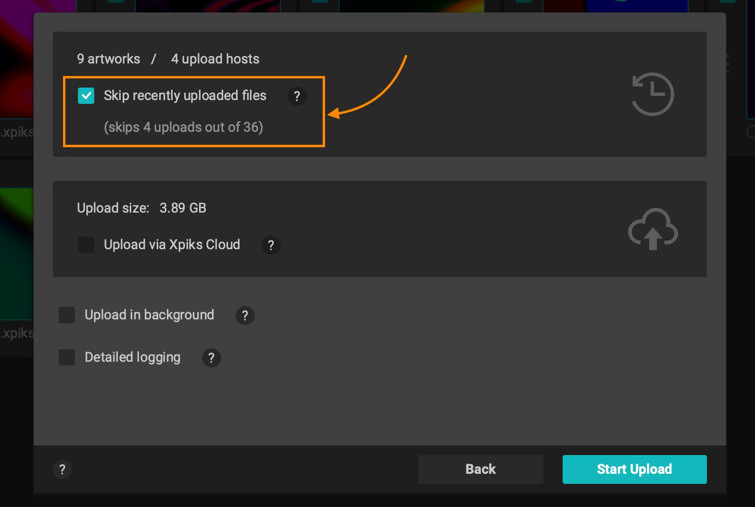Click the upper .xpiks file name label
The image size is (755, 507).
pos(17,132)
